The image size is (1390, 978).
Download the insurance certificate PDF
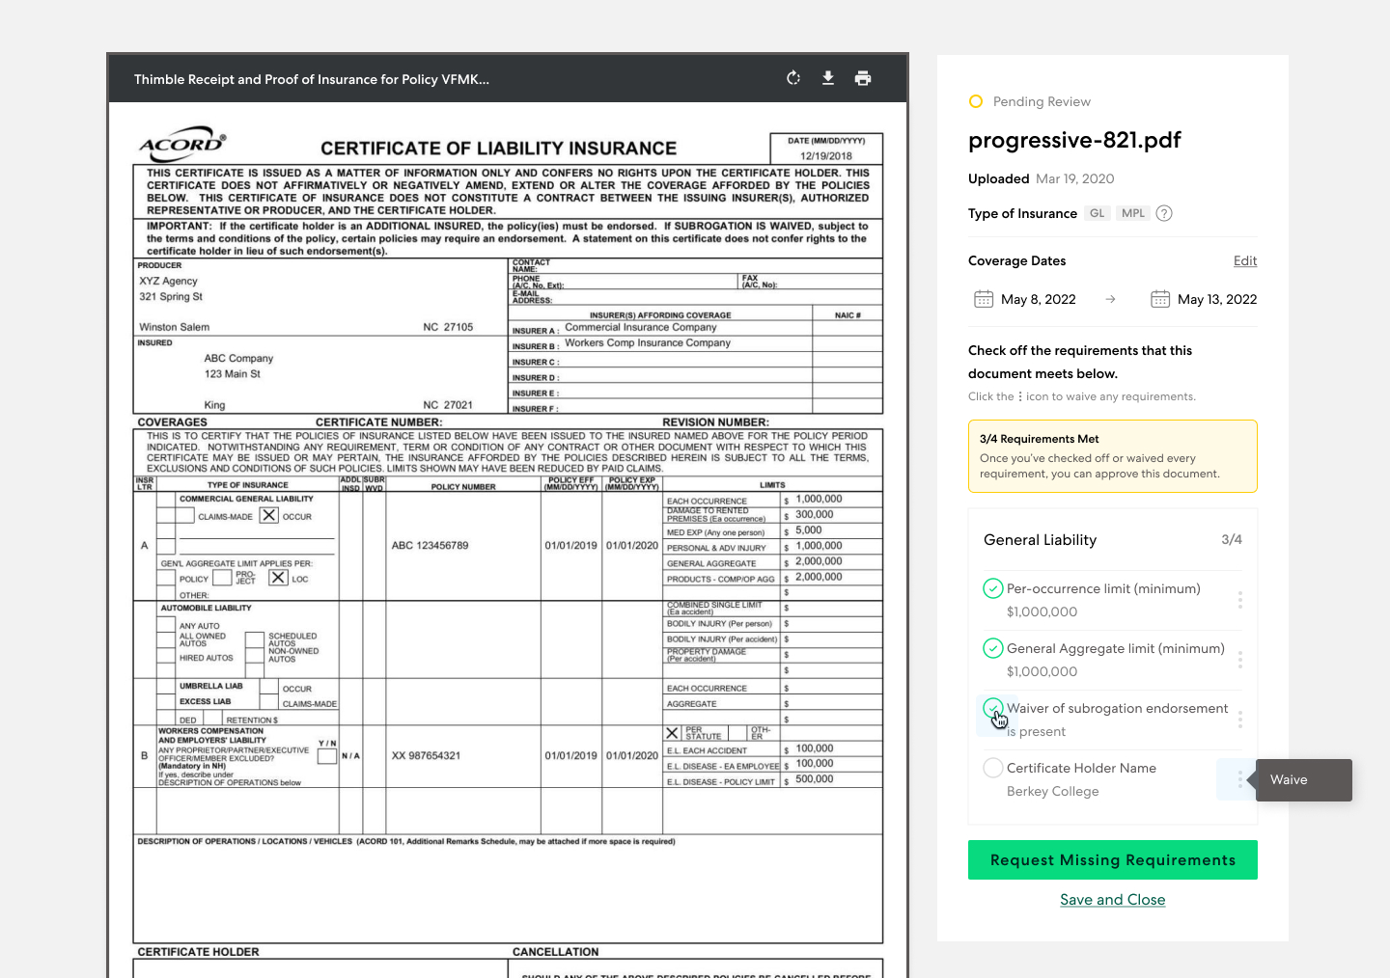pyautogui.click(x=827, y=78)
